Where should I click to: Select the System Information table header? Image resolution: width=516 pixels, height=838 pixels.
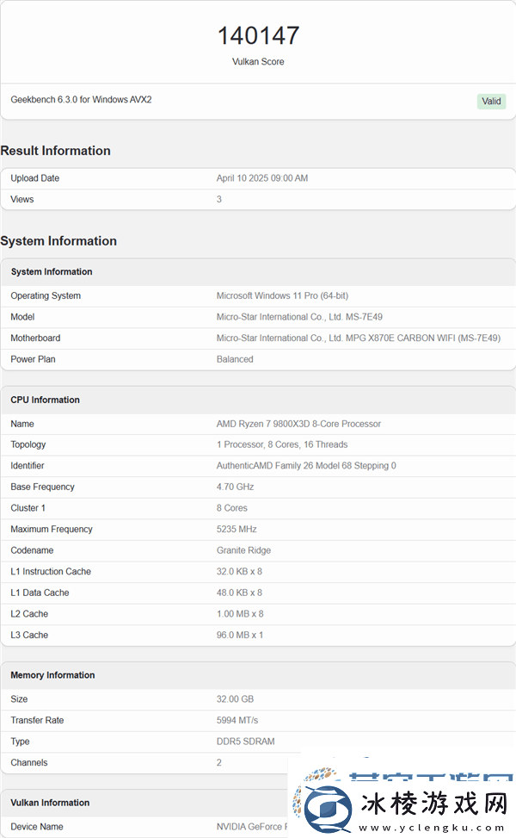[52, 272]
